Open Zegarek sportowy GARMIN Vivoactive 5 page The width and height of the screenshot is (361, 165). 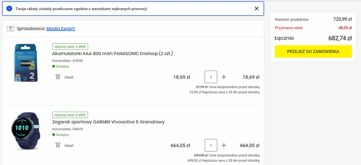click(x=108, y=122)
